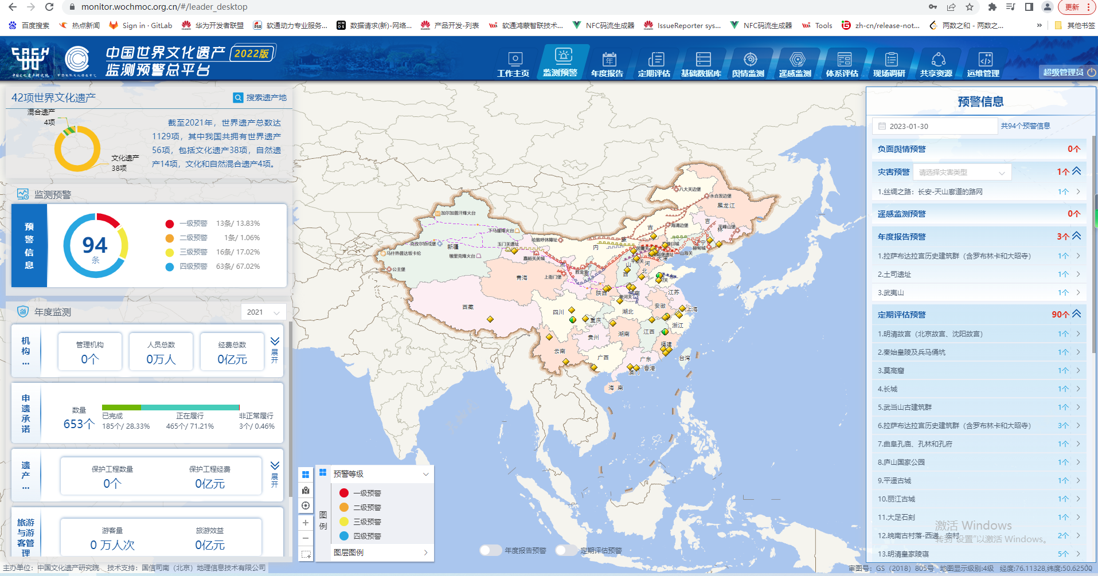Click the browser extensions puzzle icon

pos(993,7)
